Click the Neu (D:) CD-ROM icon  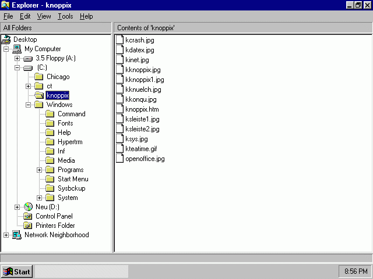28,207
